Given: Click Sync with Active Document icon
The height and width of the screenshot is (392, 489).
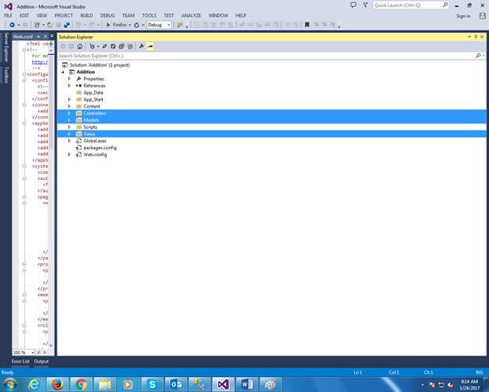Looking at the screenshot, I should [x=104, y=46].
